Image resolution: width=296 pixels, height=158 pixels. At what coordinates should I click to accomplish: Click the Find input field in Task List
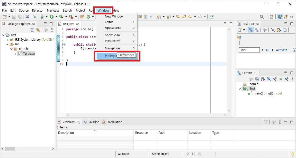click(249, 50)
